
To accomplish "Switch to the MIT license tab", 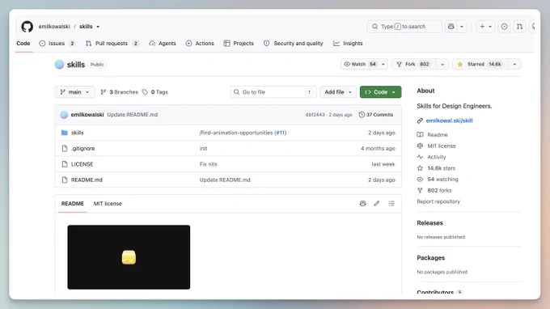I will [108, 203].
